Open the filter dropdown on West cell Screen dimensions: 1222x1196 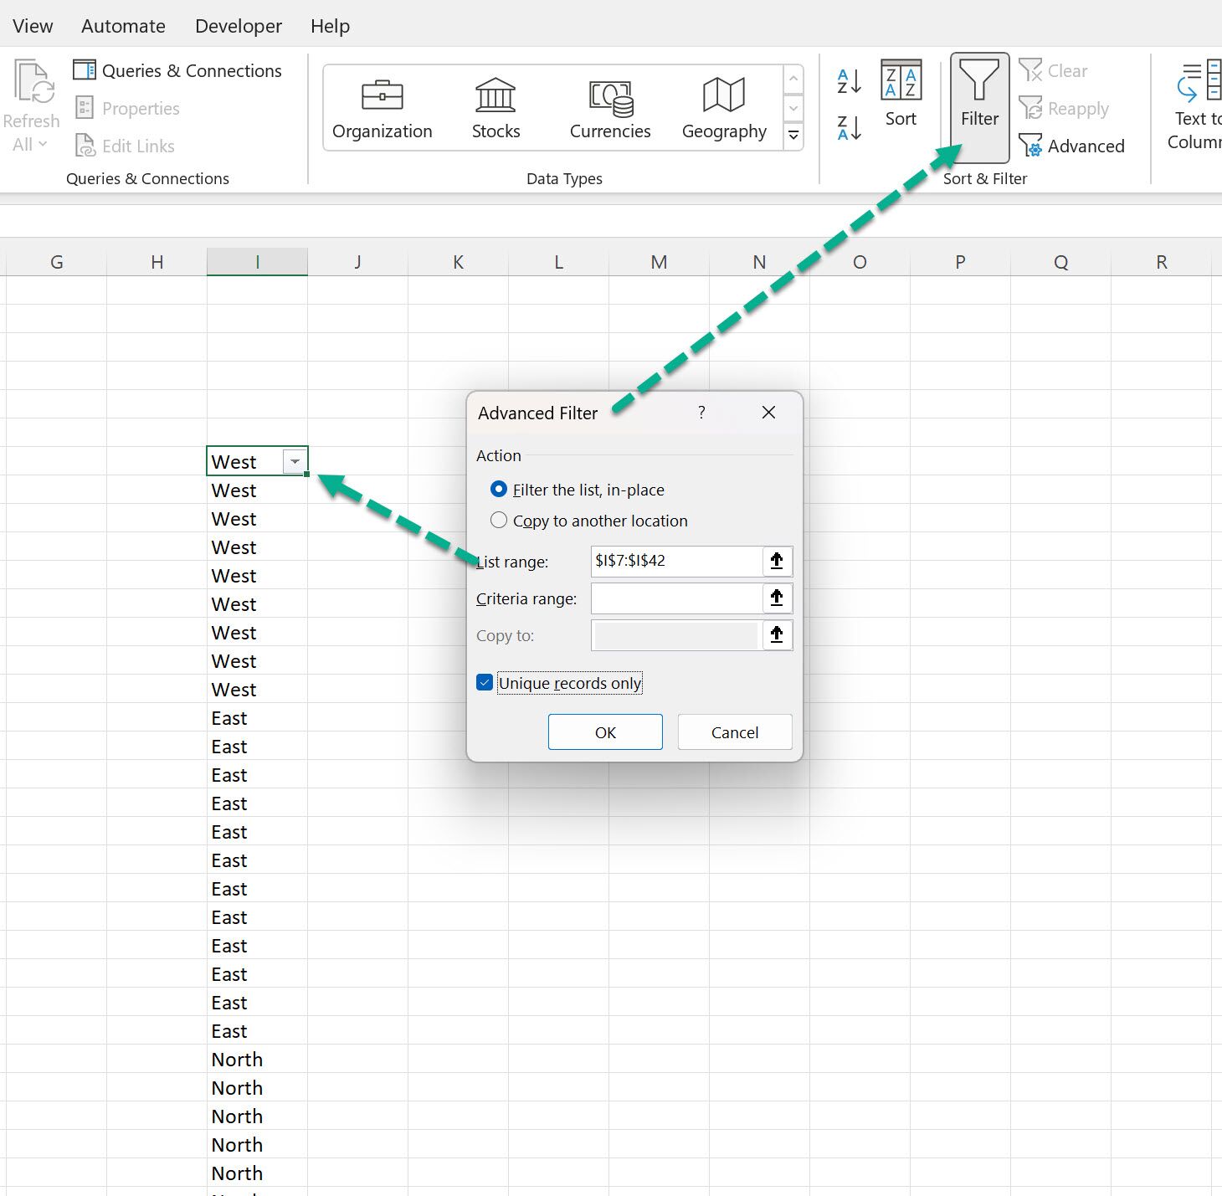coord(295,462)
